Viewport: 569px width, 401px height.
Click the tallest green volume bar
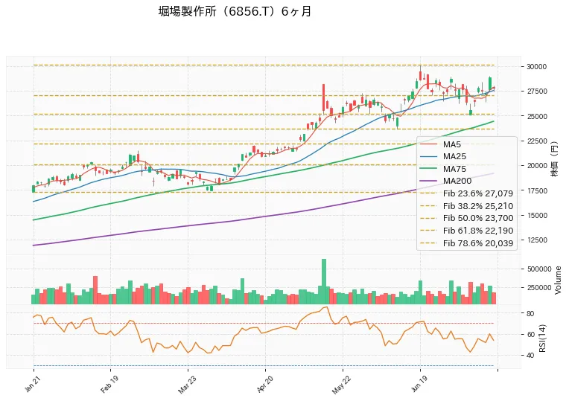click(324, 281)
